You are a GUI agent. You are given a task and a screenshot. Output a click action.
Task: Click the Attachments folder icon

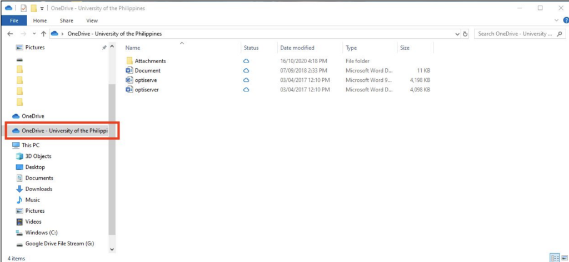pyautogui.click(x=130, y=61)
